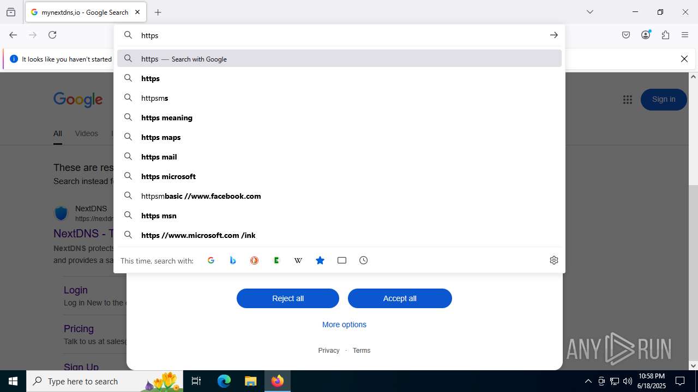Open the Firefox application menu
This screenshot has width=698, height=392.
[x=685, y=35]
